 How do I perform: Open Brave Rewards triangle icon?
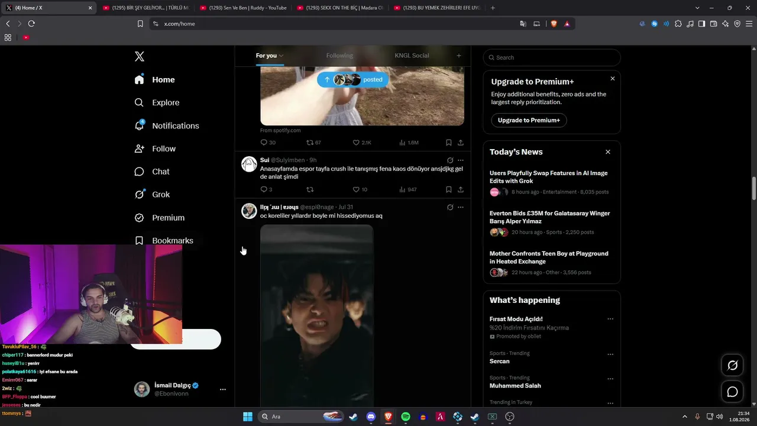click(567, 24)
